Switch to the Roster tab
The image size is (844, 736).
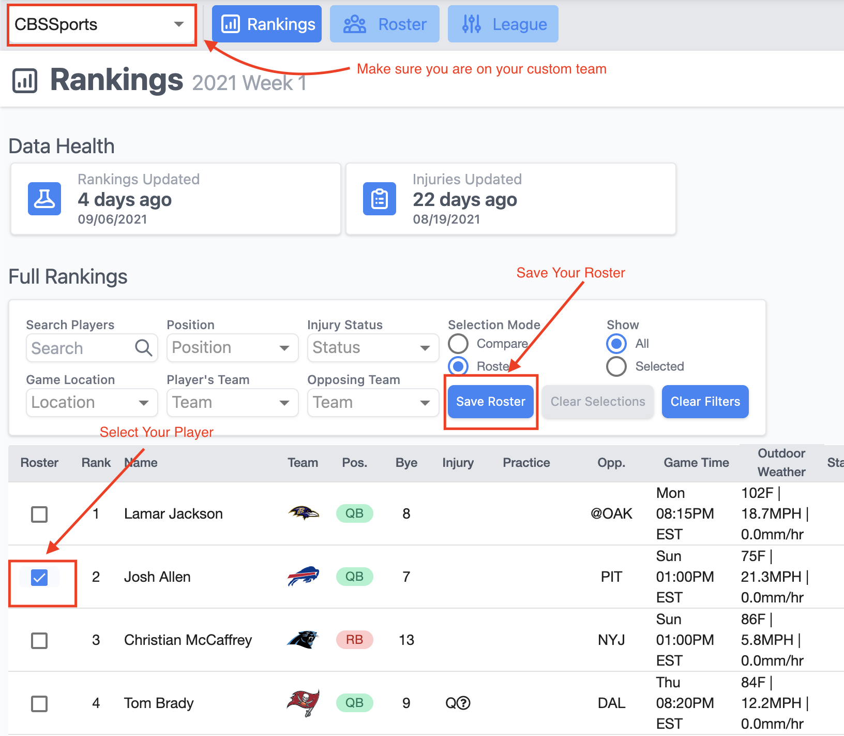[385, 24]
